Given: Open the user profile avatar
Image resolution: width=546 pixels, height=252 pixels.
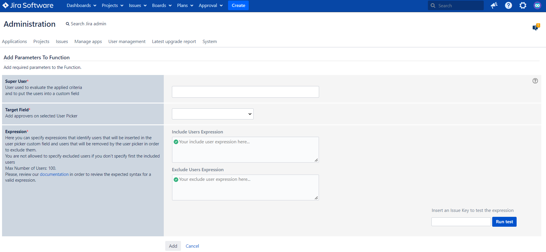Looking at the screenshot, I should point(537,6).
